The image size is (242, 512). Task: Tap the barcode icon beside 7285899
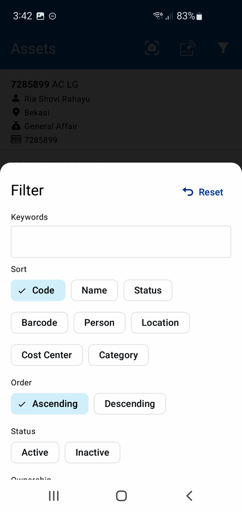coord(16,140)
